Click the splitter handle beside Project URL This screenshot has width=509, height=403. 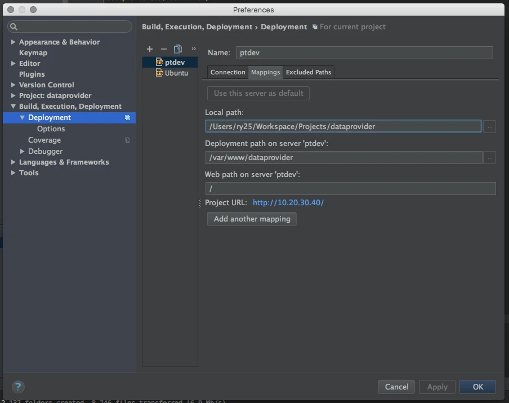[200, 203]
